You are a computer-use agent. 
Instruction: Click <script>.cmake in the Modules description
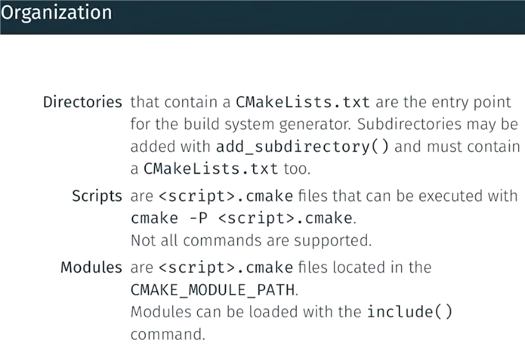point(226,267)
